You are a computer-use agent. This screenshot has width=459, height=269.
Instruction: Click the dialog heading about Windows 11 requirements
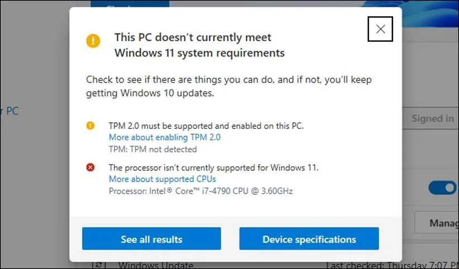199,45
